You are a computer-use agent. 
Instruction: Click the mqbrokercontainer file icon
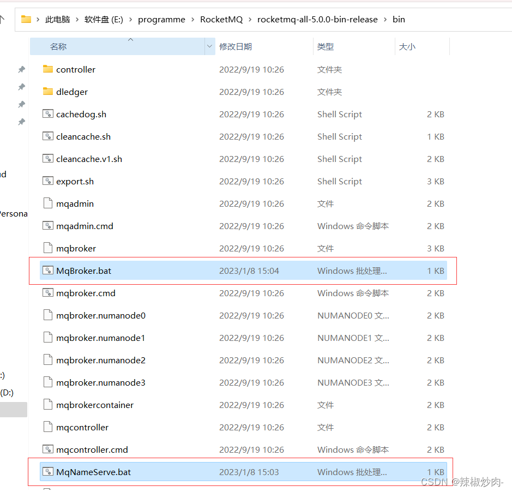(x=48, y=404)
